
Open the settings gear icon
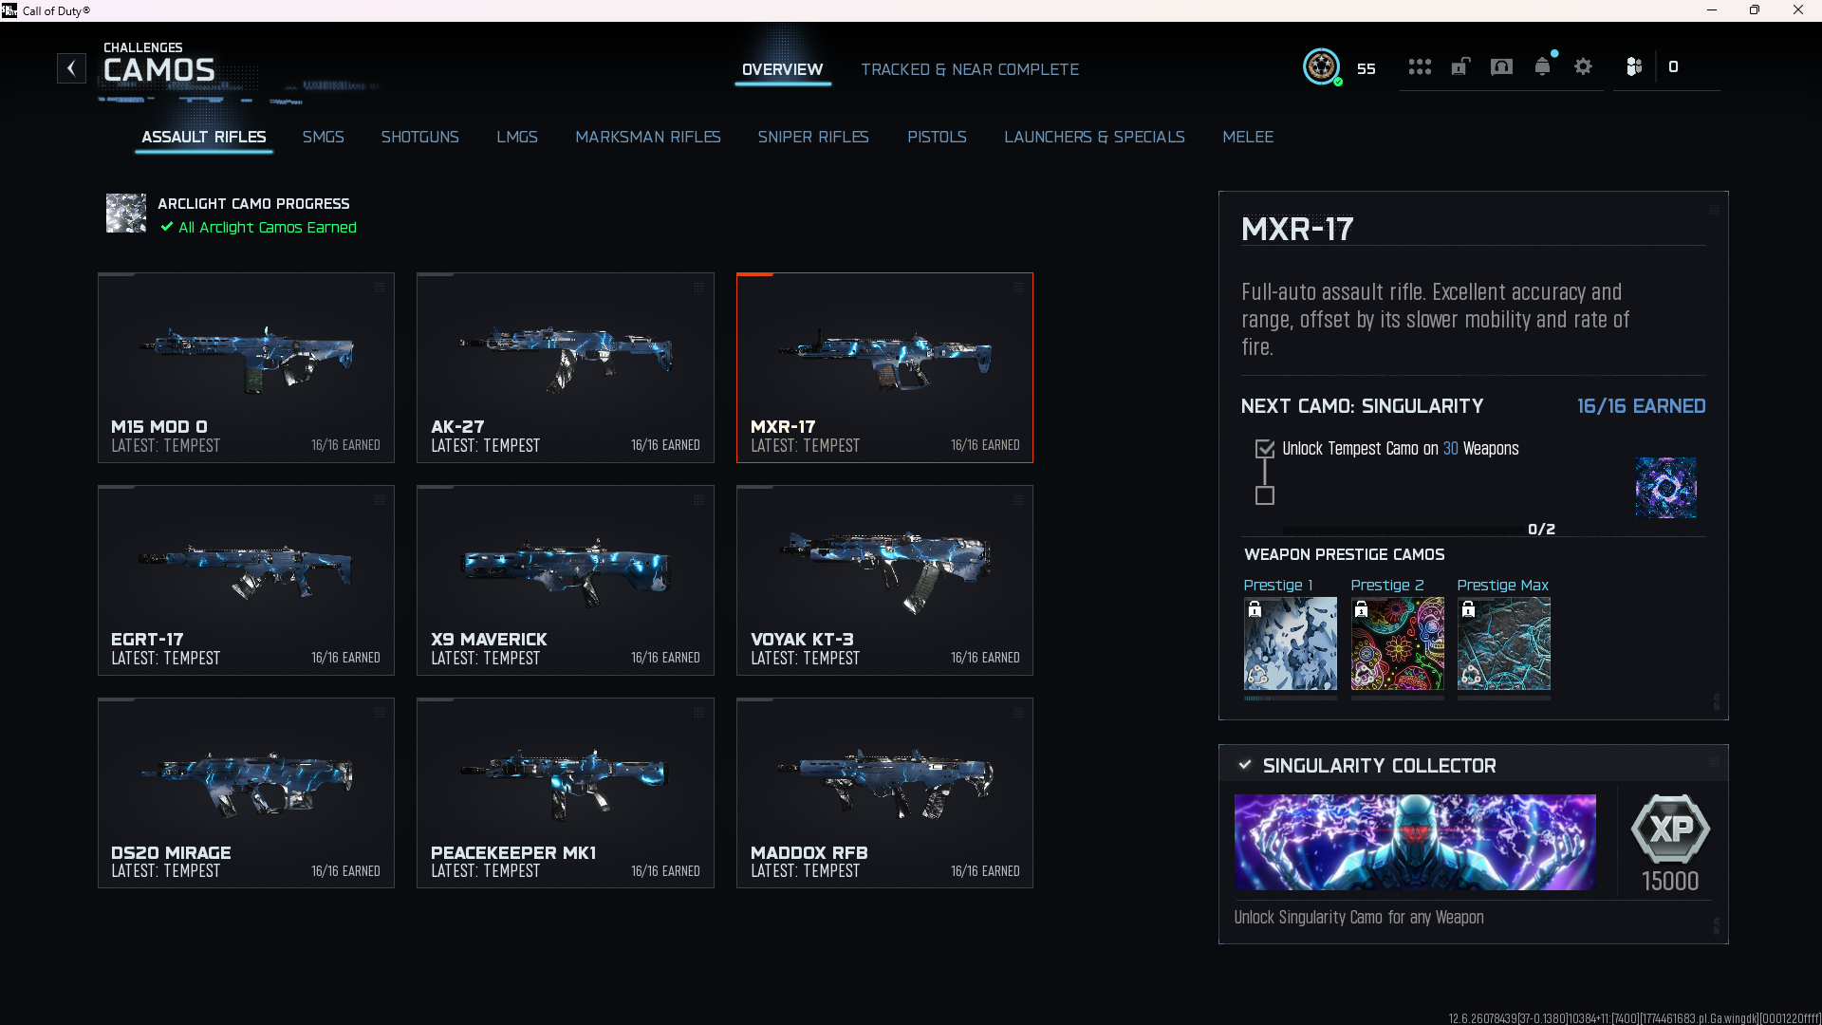[1582, 66]
